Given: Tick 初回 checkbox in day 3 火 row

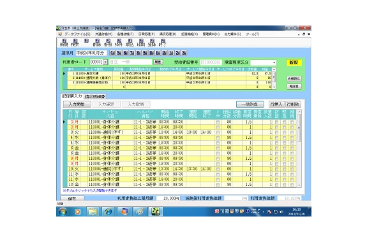Looking at the screenshot, I should (276, 132).
